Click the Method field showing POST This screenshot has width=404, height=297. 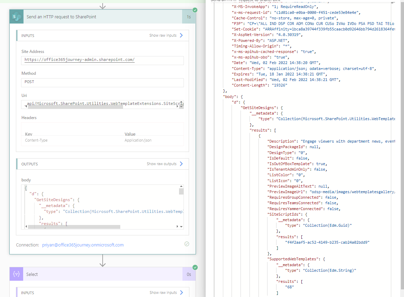103,82
